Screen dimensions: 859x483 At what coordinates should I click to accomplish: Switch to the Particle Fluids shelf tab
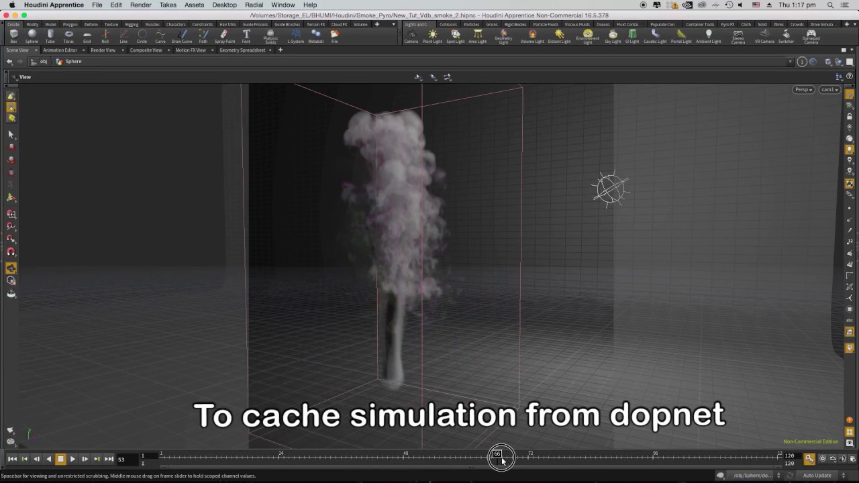click(x=546, y=24)
